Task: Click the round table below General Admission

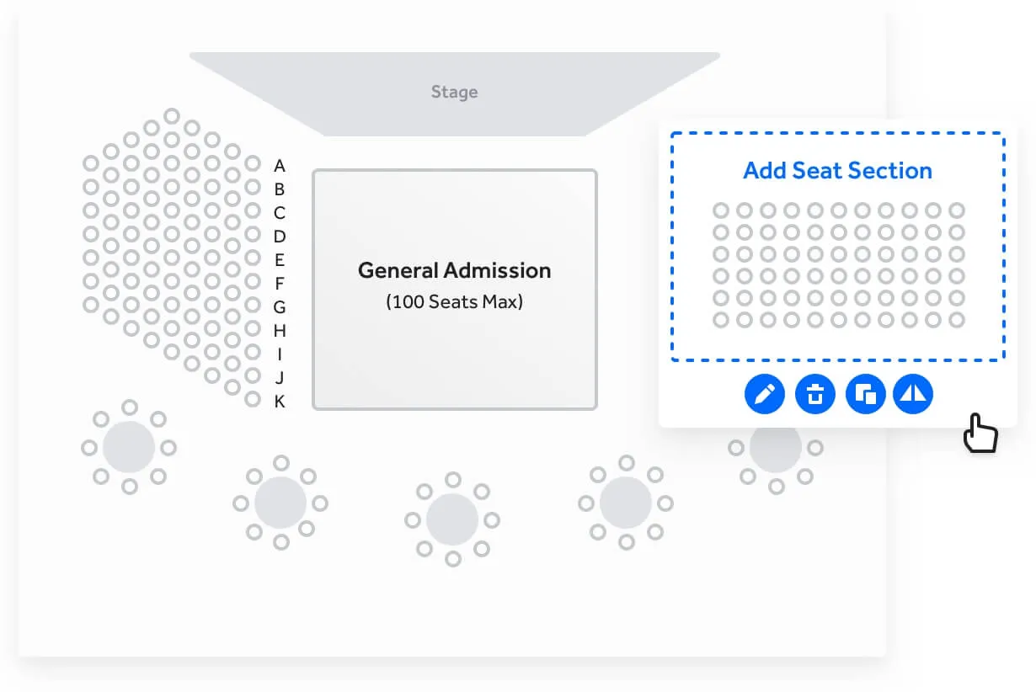Action: click(452, 519)
